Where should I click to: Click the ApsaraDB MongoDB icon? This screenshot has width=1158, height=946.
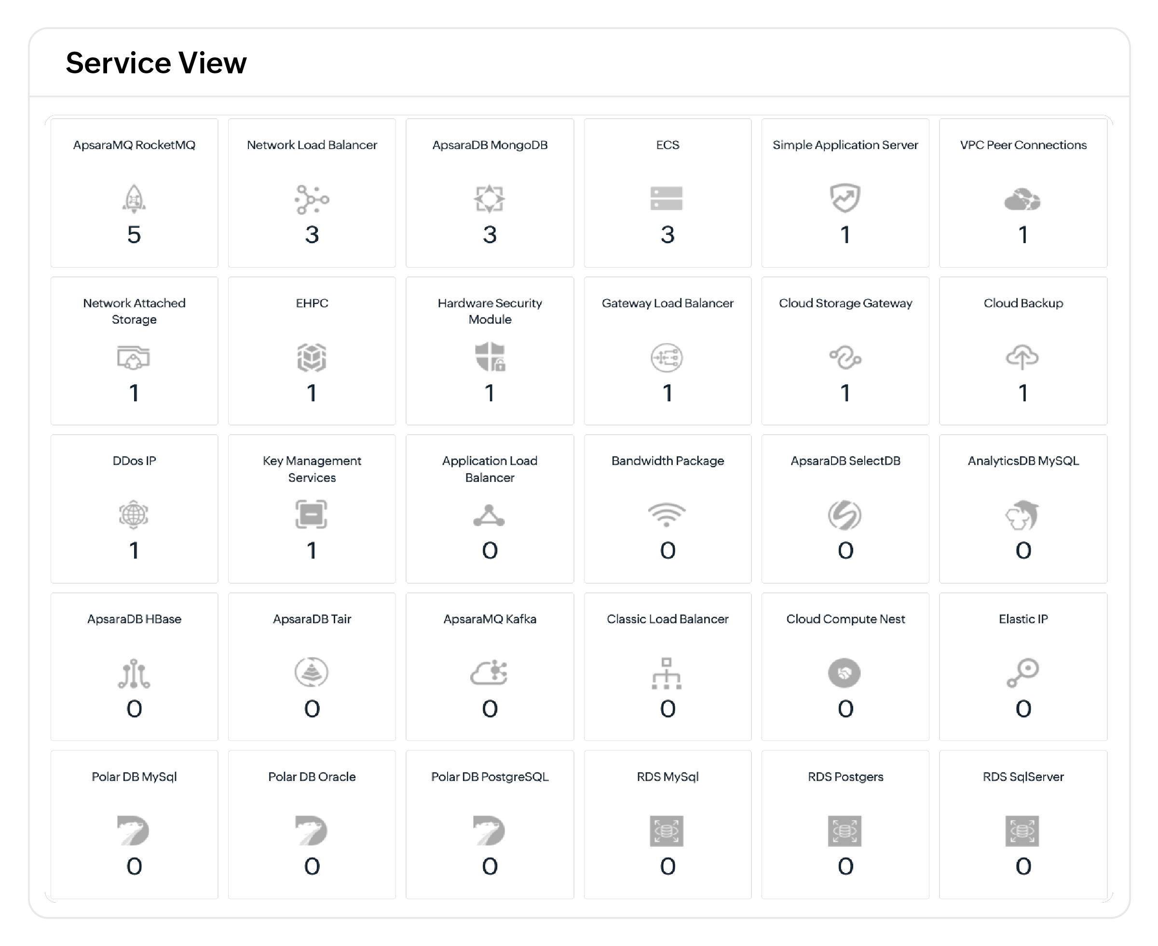click(489, 199)
